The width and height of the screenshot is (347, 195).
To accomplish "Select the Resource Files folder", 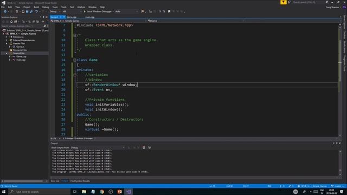I will click(x=20, y=50).
